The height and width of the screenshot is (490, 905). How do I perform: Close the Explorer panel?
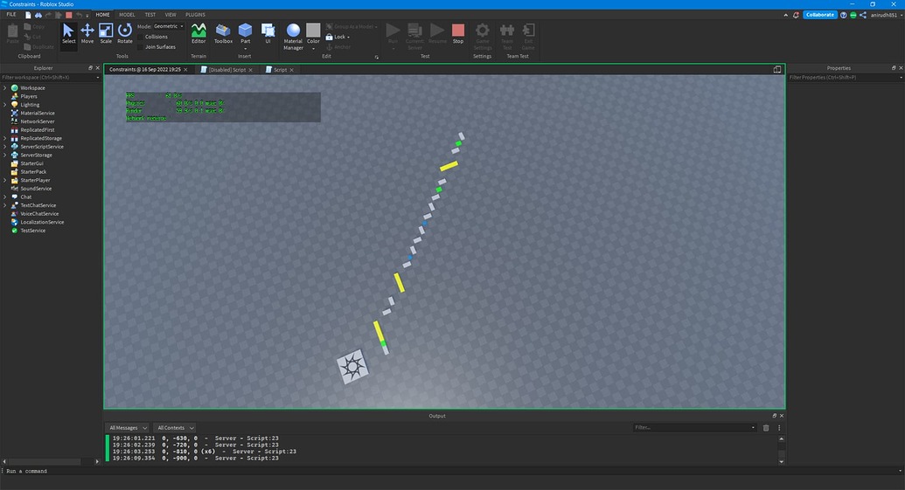pyautogui.click(x=98, y=68)
